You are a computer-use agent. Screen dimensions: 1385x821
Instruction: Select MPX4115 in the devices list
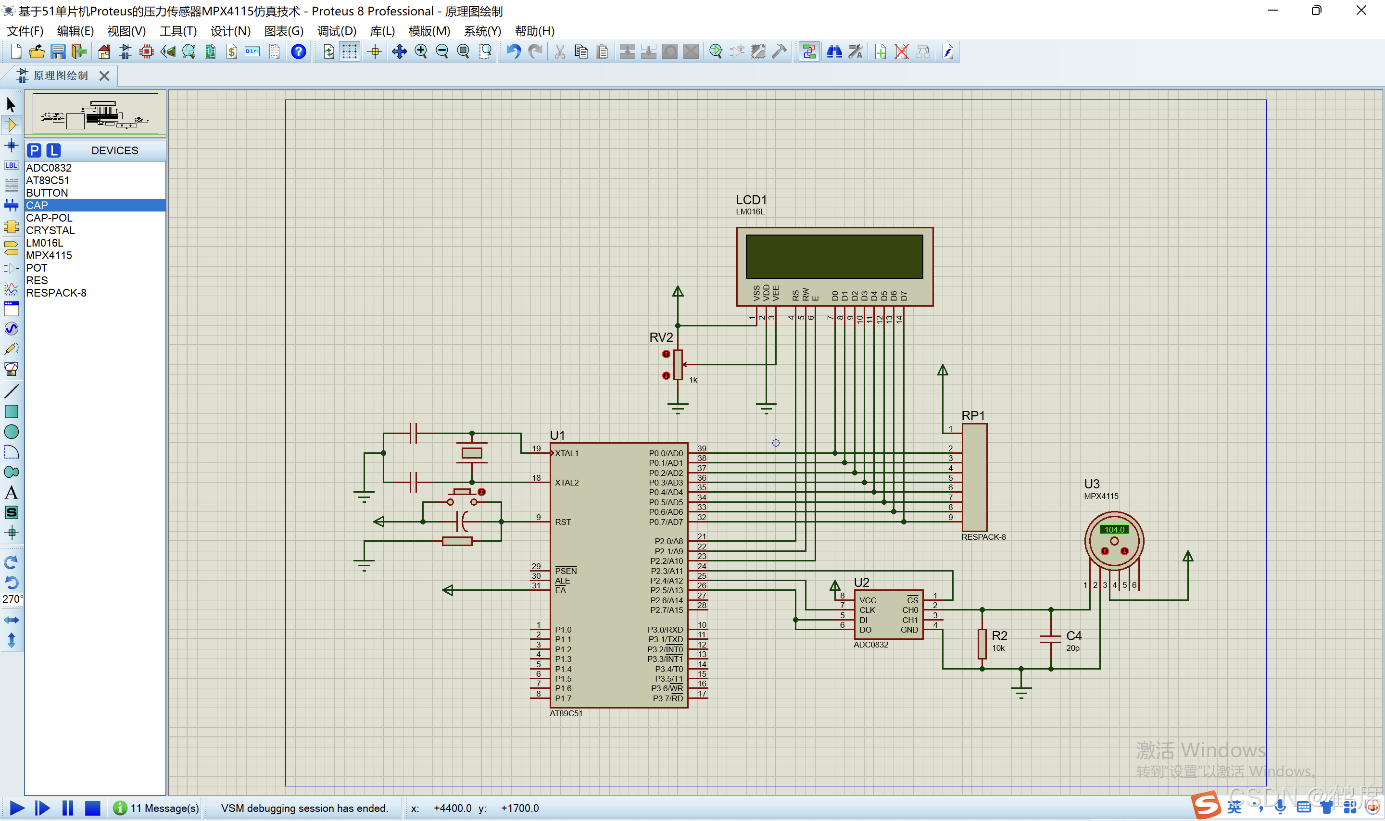point(49,256)
